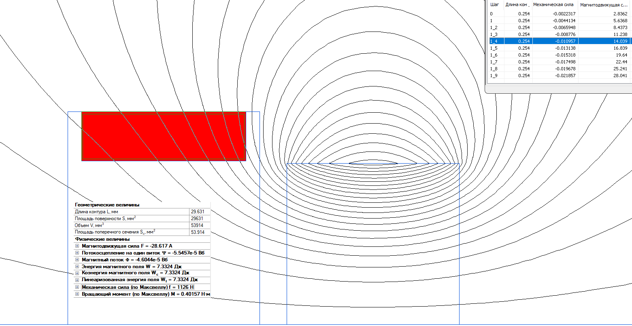Click the contour length value '29.631'
Screen dimensions: 632x326
click(198, 212)
